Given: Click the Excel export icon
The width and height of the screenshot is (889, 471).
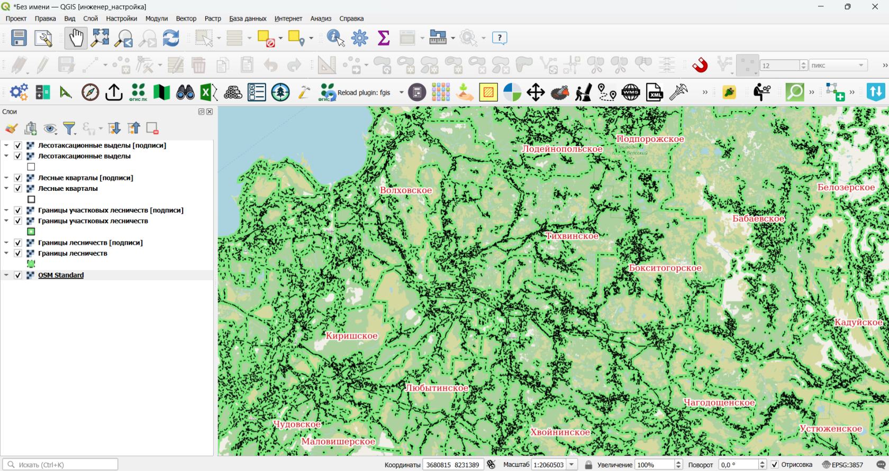Looking at the screenshot, I should [x=208, y=93].
